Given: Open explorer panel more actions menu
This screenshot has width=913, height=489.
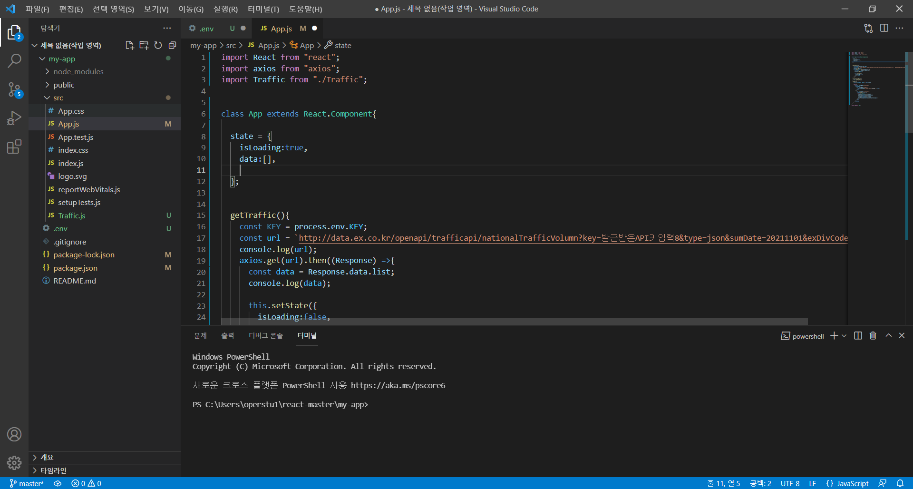Looking at the screenshot, I should pyautogui.click(x=167, y=28).
